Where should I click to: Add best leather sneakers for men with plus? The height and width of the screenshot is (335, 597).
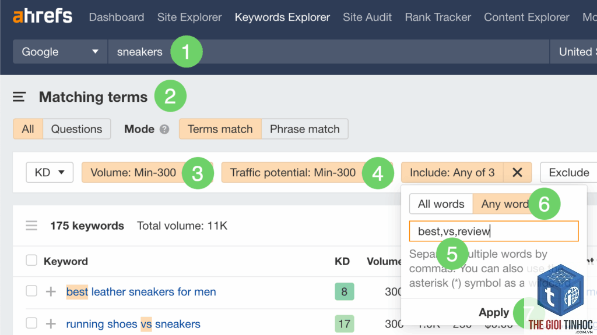click(51, 292)
